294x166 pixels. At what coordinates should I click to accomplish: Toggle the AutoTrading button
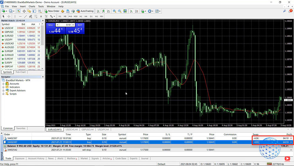tap(85, 11)
